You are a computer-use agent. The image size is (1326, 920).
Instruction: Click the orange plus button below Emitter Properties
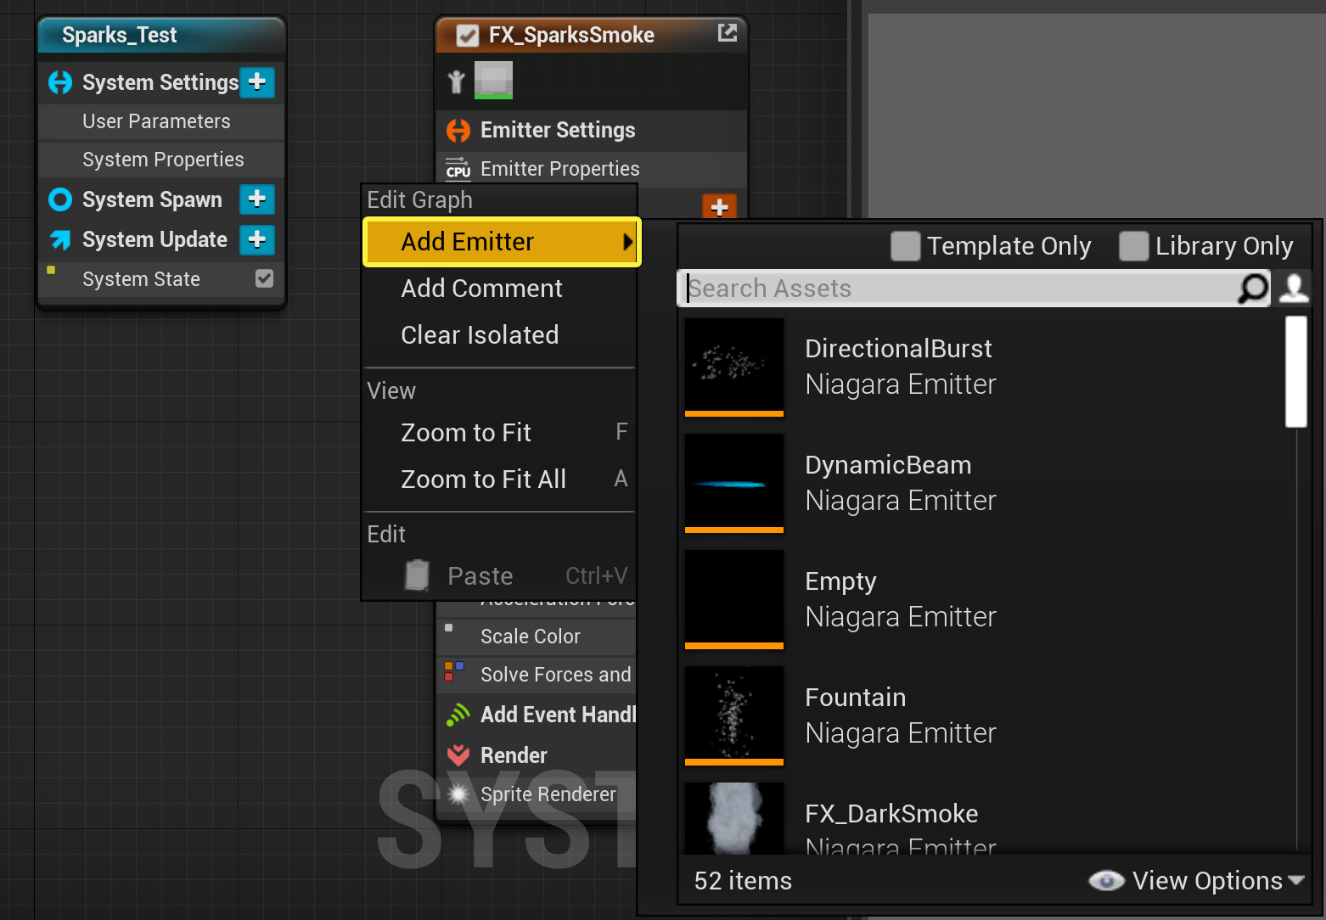pyautogui.click(x=719, y=206)
